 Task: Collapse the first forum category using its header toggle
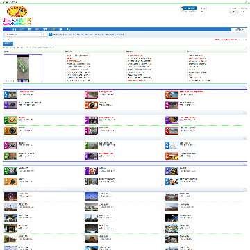(245, 87)
